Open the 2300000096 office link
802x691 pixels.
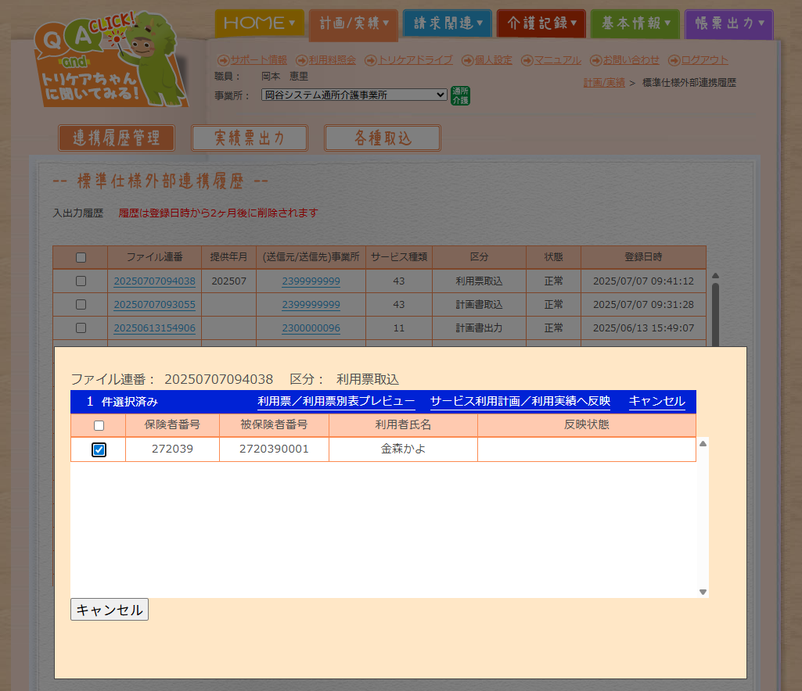pos(311,328)
